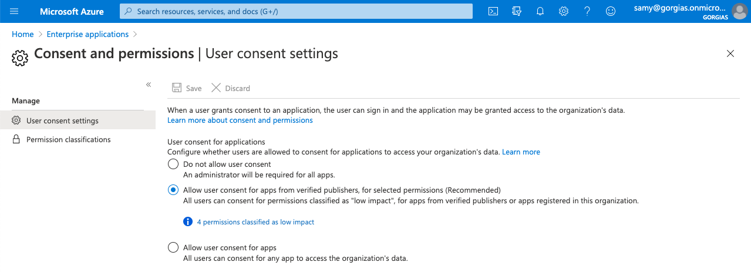Click chevron after Enterprise applications breadcrumb
Viewport: 751px width, 272px height.
[136, 35]
